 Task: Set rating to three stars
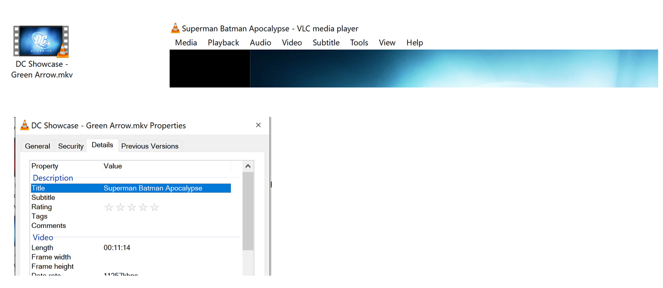[x=132, y=207]
